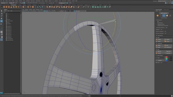This screenshot has height=97, width=173.
Task: Click the red X axis swatch
Action: 167,57
